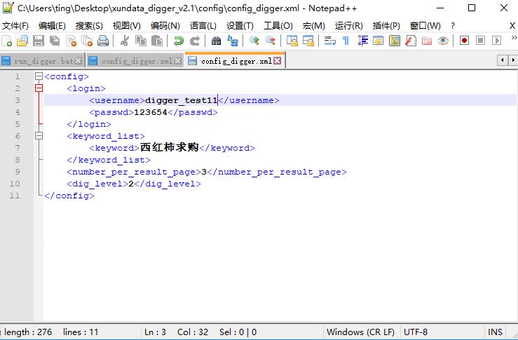Image resolution: width=518 pixels, height=340 pixels.
Task: Close the run_digger.bat tab
Action: [79, 61]
